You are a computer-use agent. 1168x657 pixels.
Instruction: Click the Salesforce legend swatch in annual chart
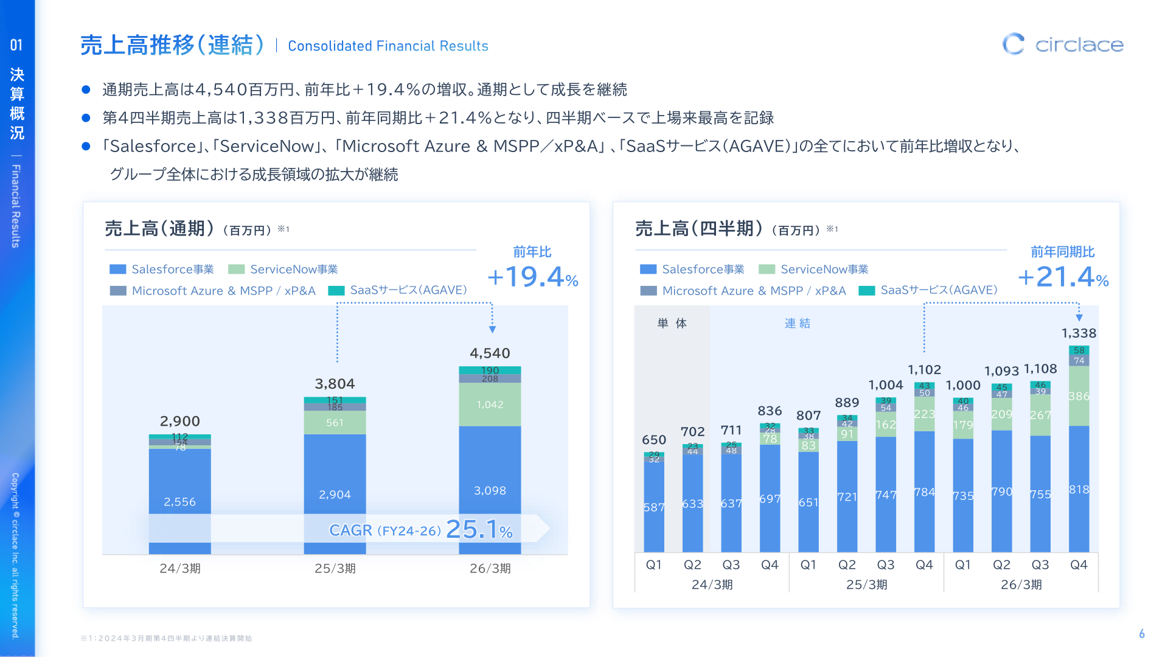[117, 269]
